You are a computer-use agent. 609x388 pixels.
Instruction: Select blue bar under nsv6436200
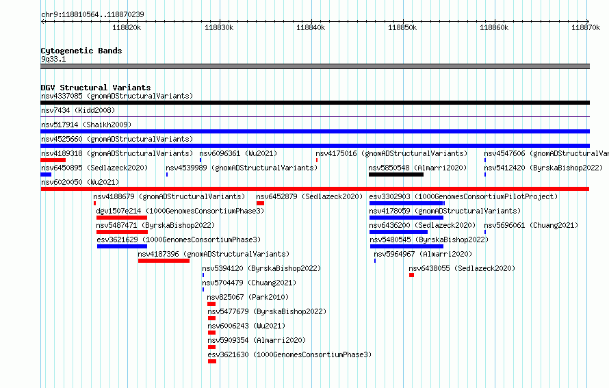pos(398,232)
